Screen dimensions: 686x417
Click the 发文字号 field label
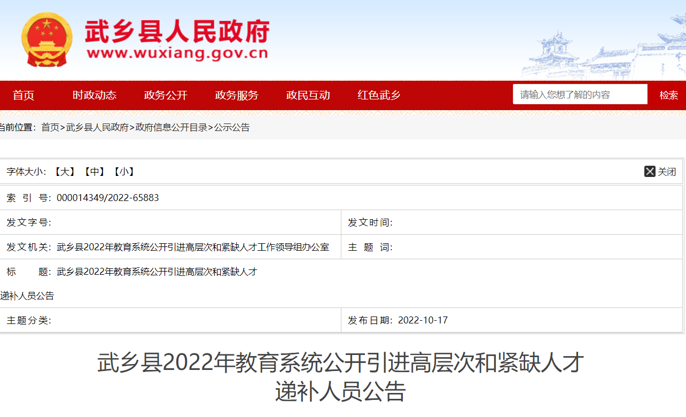(x=29, y=222)
